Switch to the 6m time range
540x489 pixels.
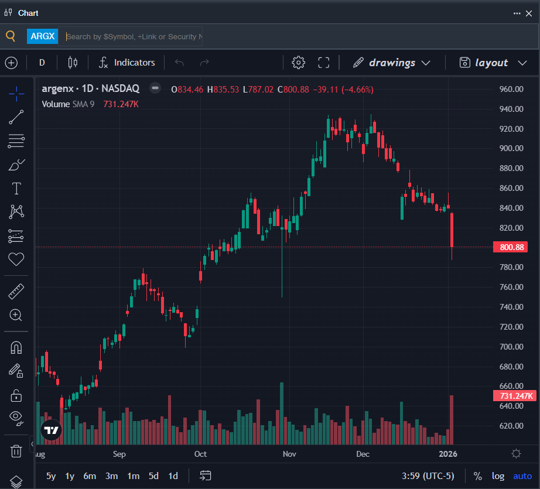(90, 476)
